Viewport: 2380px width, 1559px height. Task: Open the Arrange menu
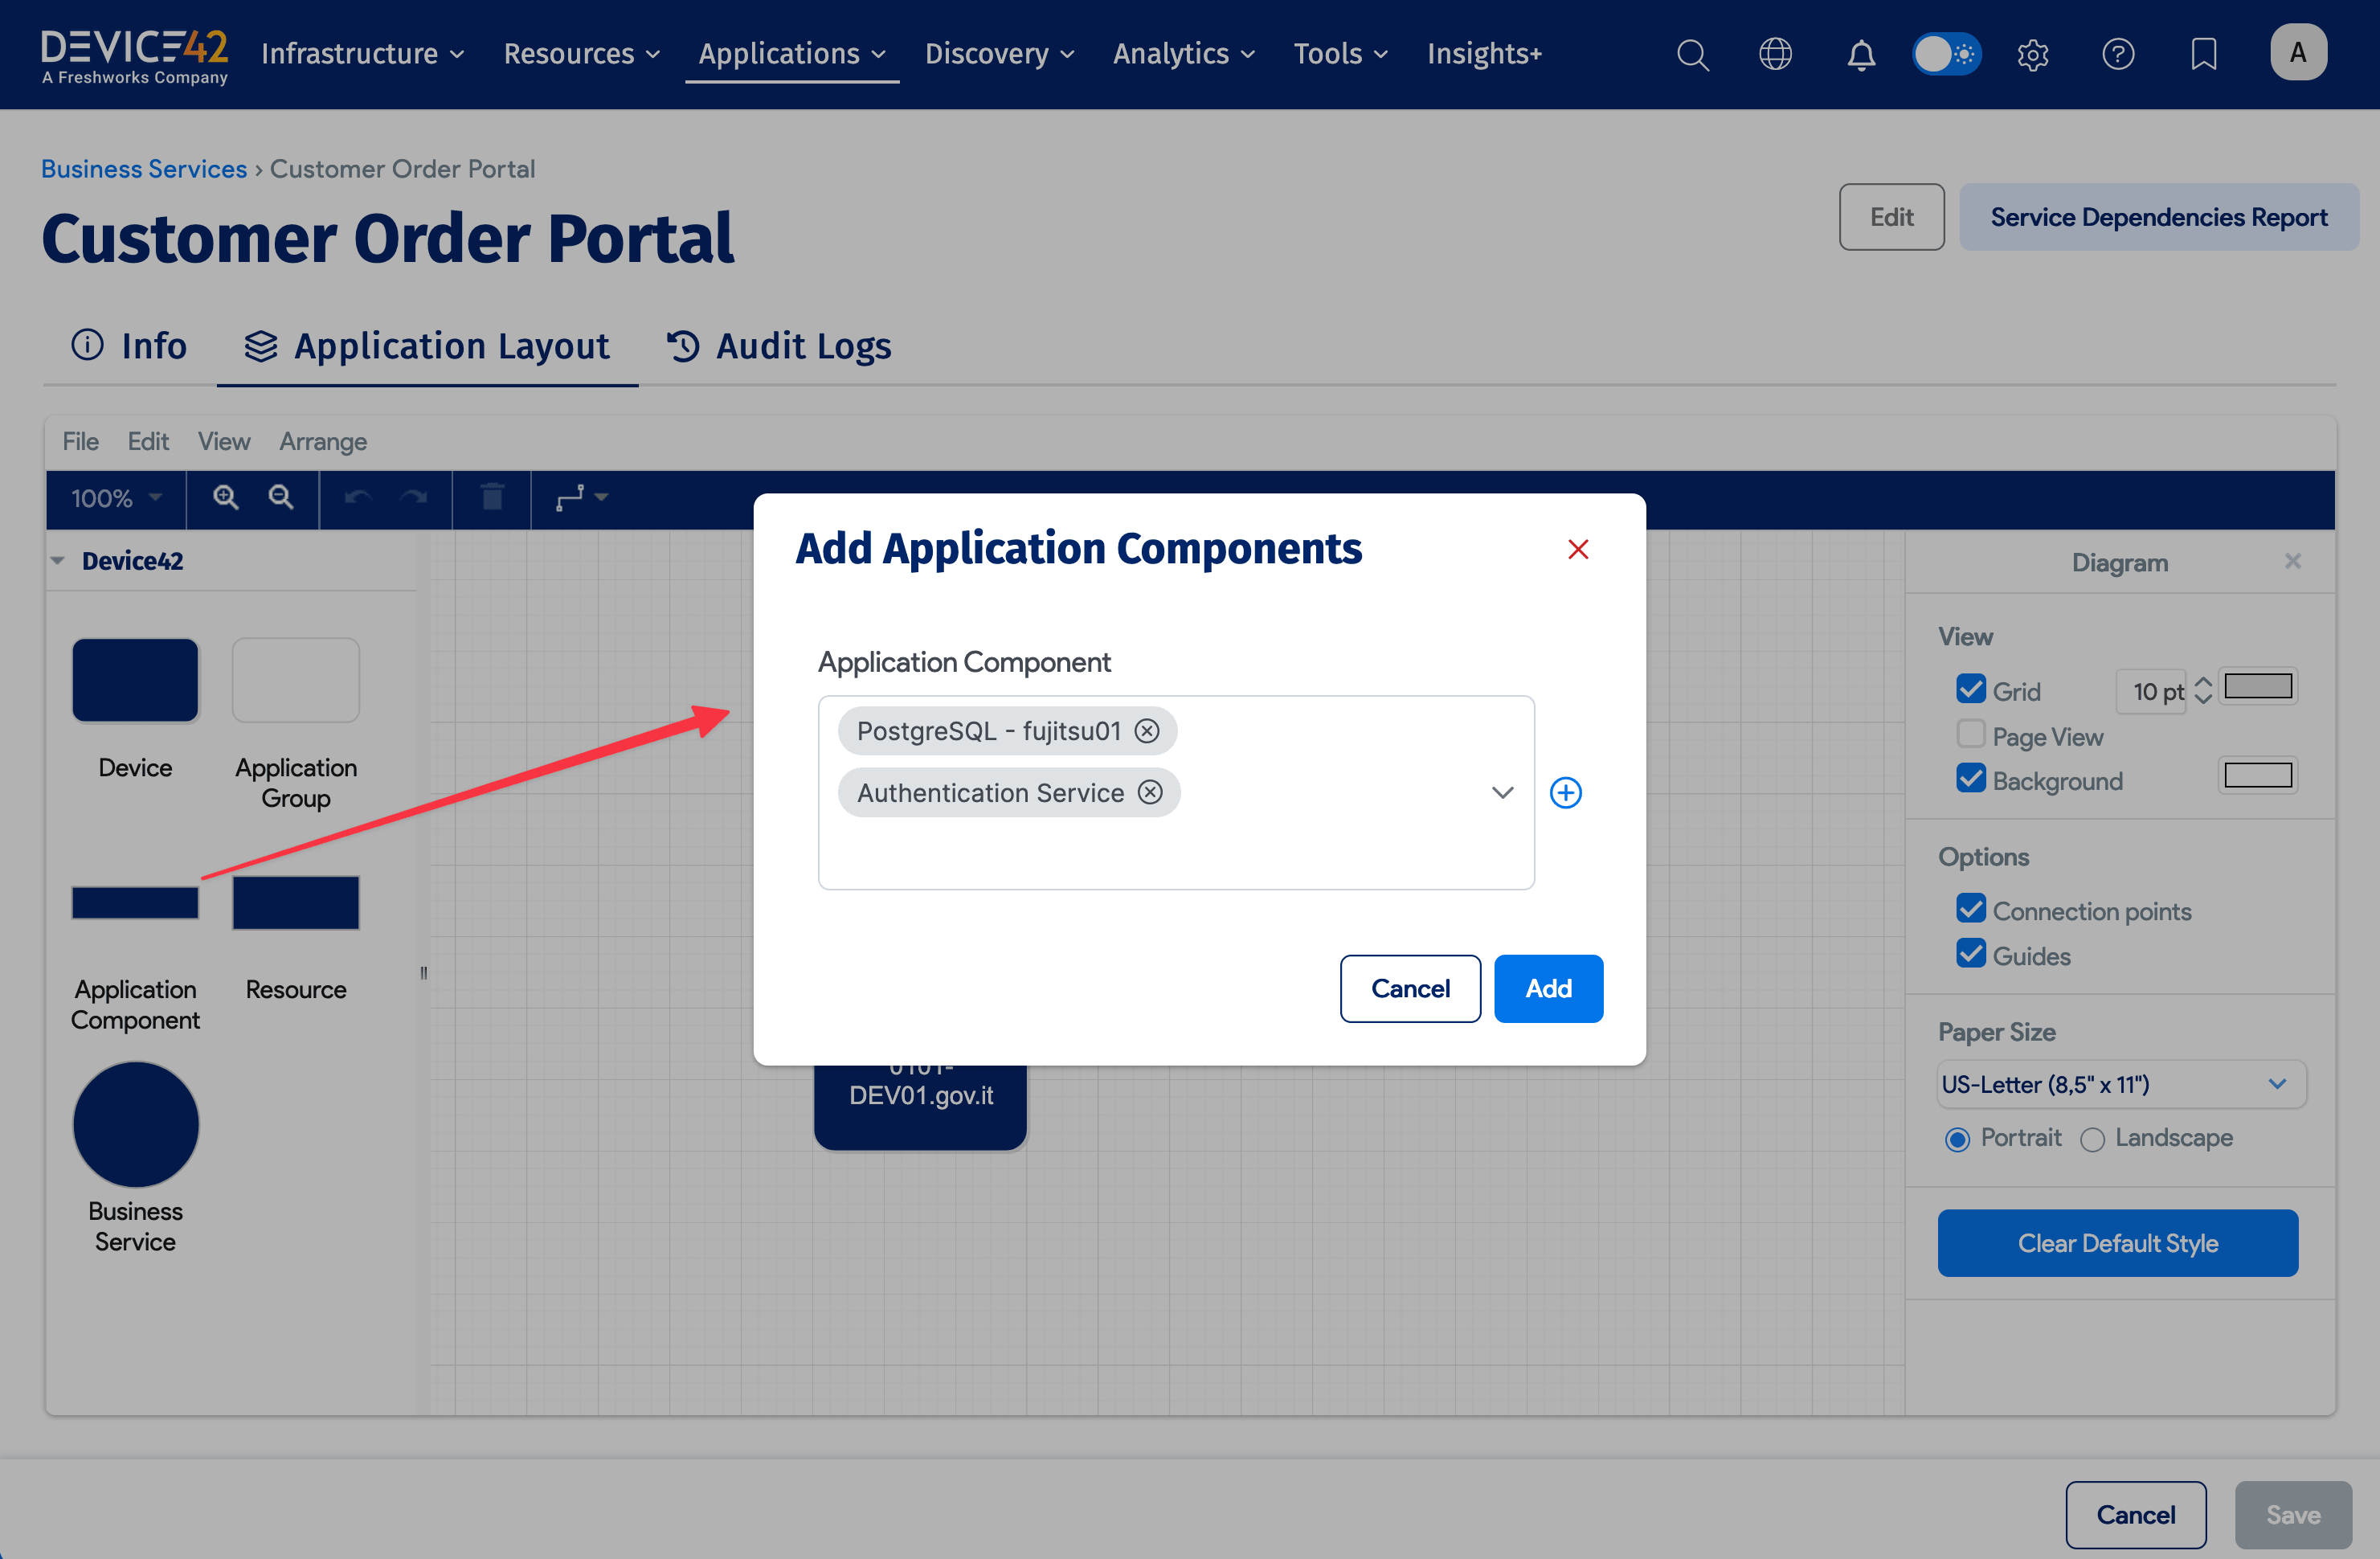tap(322, 441)
